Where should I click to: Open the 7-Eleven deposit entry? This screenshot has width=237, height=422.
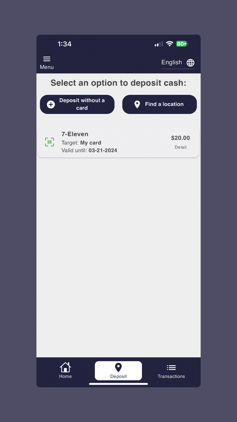(x=118, y=142)
